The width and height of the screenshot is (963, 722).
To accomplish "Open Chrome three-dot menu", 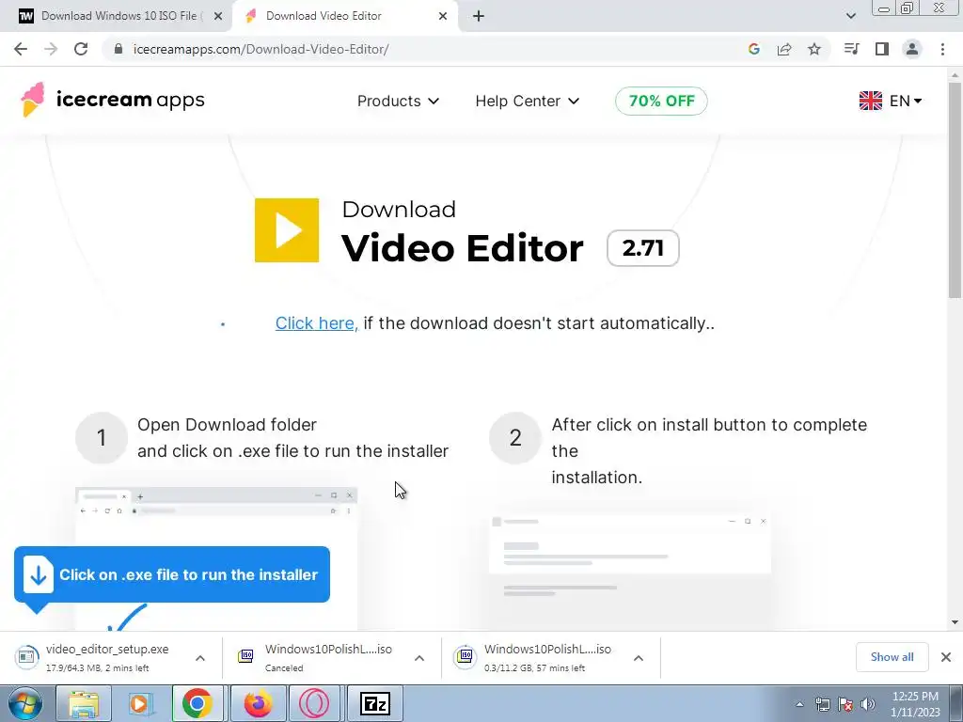I will (x=942, y=49).
